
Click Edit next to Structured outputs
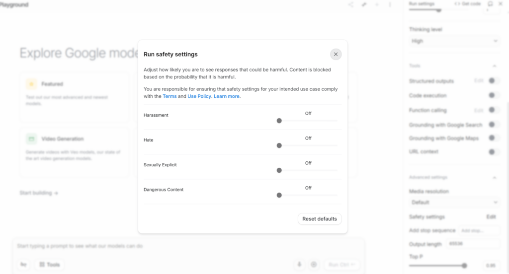[479, 81]
